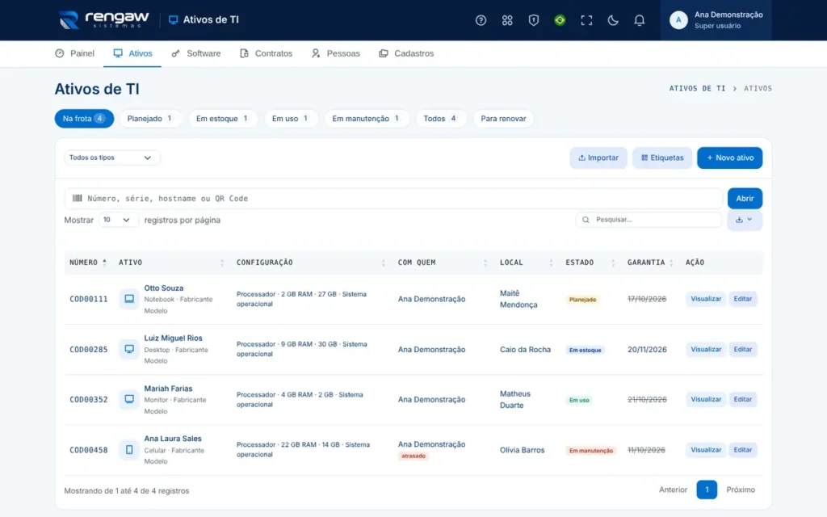Sort by ESTADO column
Viewport: 827px width, 517px height.
click(x=590, y=263)
